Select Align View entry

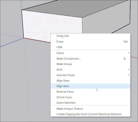[91, 81]
